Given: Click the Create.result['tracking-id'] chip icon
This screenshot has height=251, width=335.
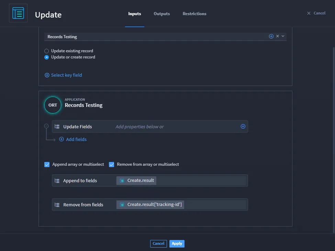Looking at the screenshot, I should pyautogui.click(x=122, y=205).
